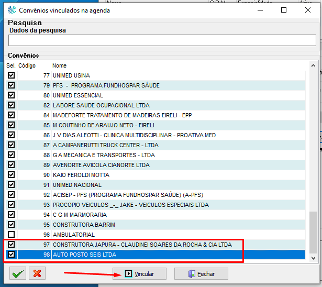Select row A CAMPANERUTTI TRUCK CENTER - LTDA
Viewport: 322px width, 287px height.
coord(156,145)
